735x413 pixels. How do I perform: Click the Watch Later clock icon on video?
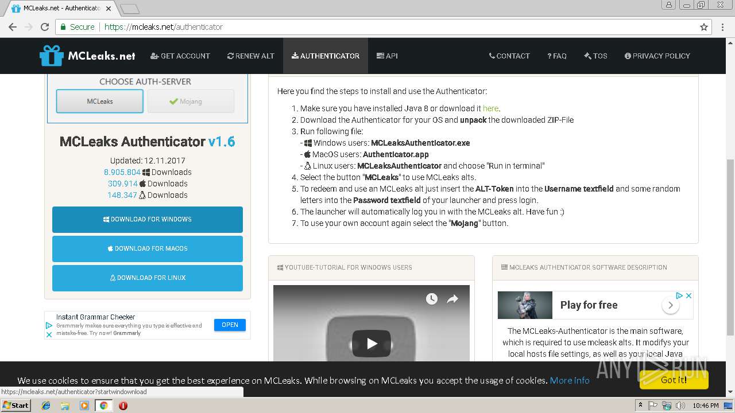click(431, 298)
